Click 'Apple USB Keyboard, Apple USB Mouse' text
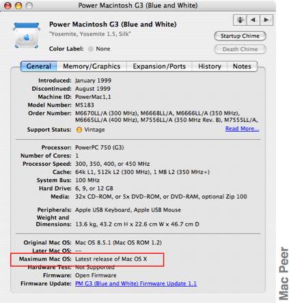291x303 pixels. coord(128,210)
